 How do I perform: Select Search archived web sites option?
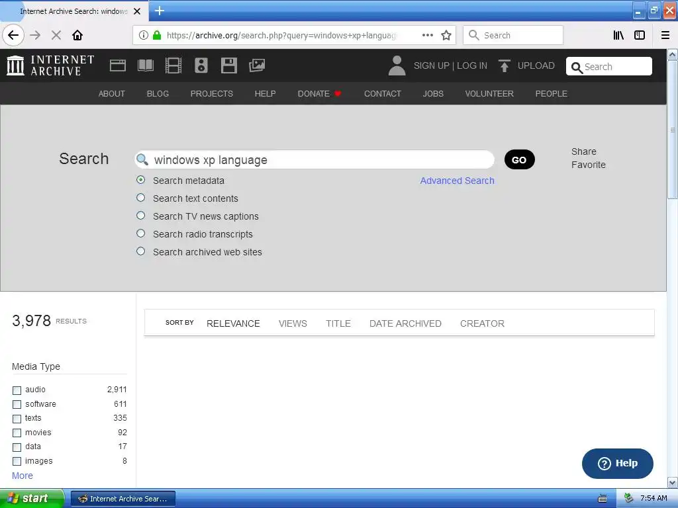pyautogui.click(x=140, y=251)
